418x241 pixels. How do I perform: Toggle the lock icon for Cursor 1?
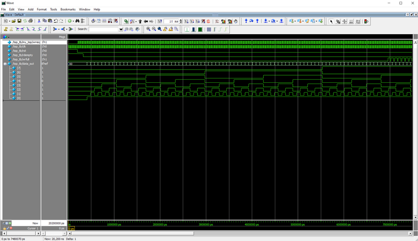(5, 228)
